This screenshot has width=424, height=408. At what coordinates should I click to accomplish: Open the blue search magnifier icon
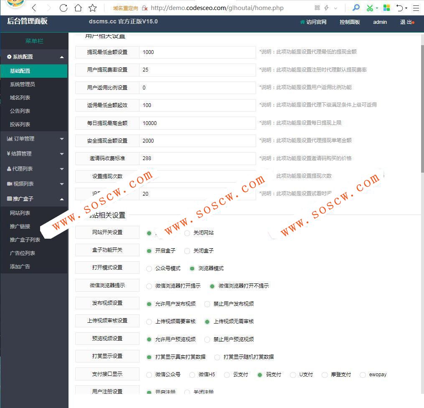tap(356, 8)
